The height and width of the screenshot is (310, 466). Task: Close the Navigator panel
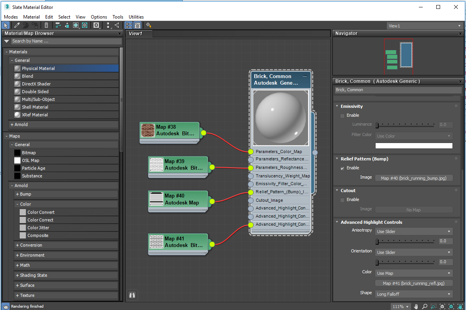[460, 34]
